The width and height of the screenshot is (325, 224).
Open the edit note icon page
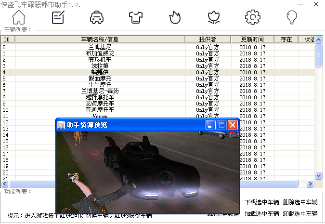(x=58, y=17)
